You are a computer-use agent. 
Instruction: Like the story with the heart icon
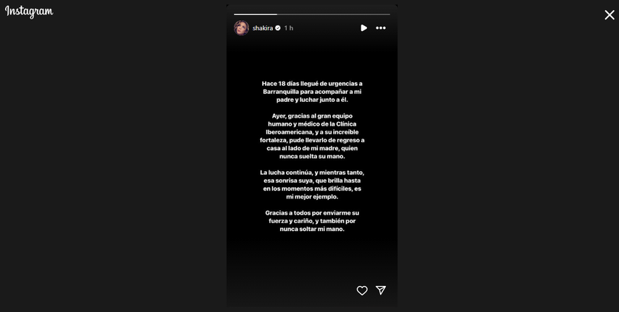[x=362, y=290]
